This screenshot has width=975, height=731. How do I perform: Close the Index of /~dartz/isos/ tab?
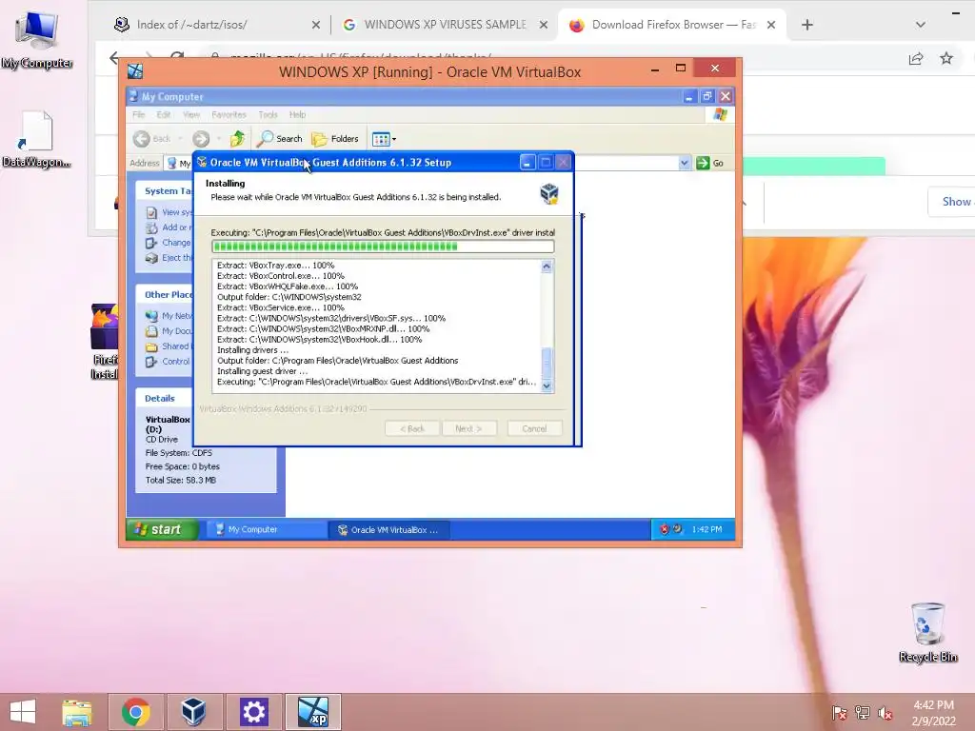[x=316, y=25]
